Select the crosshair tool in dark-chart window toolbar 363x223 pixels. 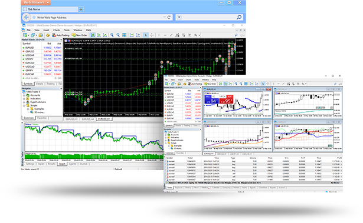152,35
